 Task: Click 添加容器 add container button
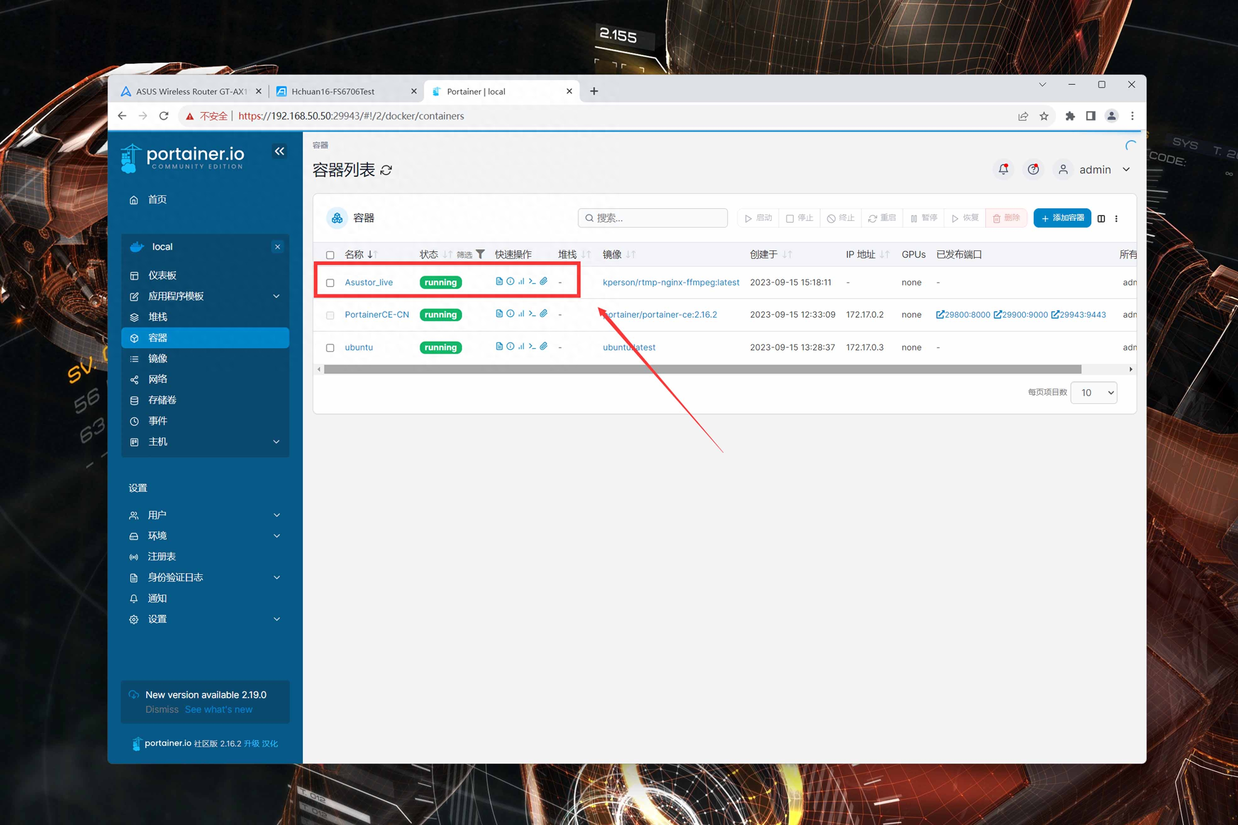tap(1062, 218)
